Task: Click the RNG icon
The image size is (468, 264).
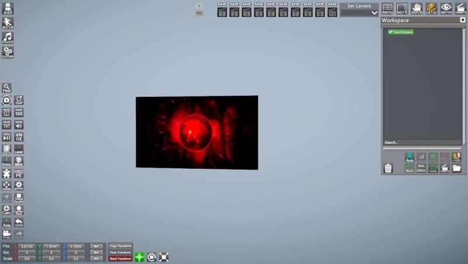Action: [x=19, y=161]
